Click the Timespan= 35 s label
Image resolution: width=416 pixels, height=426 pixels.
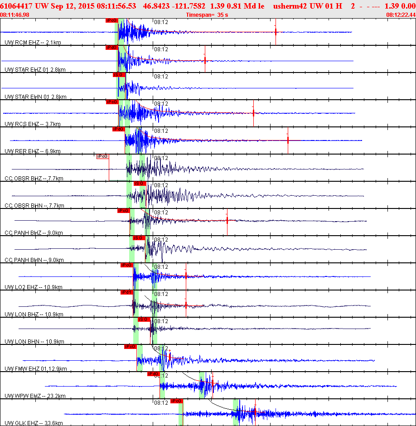[207, 15]
